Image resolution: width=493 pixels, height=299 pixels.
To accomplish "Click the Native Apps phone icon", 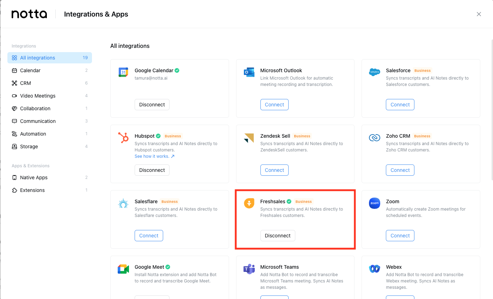I will pos(14,177).
